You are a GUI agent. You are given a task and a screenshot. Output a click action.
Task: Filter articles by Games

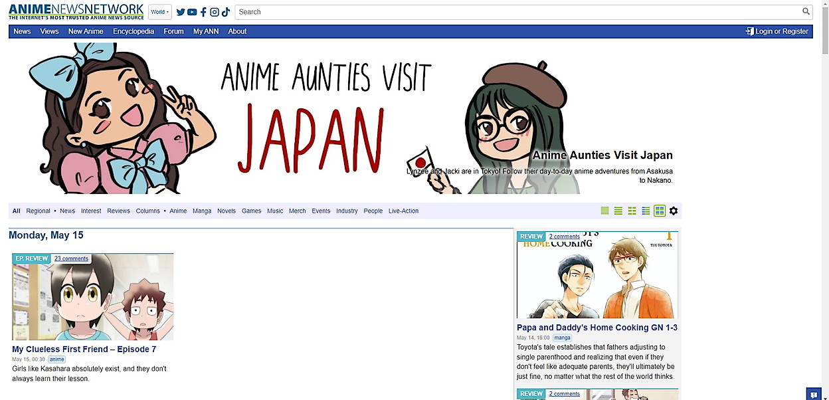[x=251, y=211]
